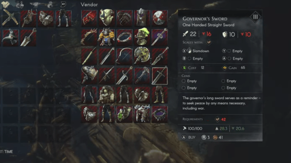
Task: Select the armor category tab
Action: click(5, 5)
